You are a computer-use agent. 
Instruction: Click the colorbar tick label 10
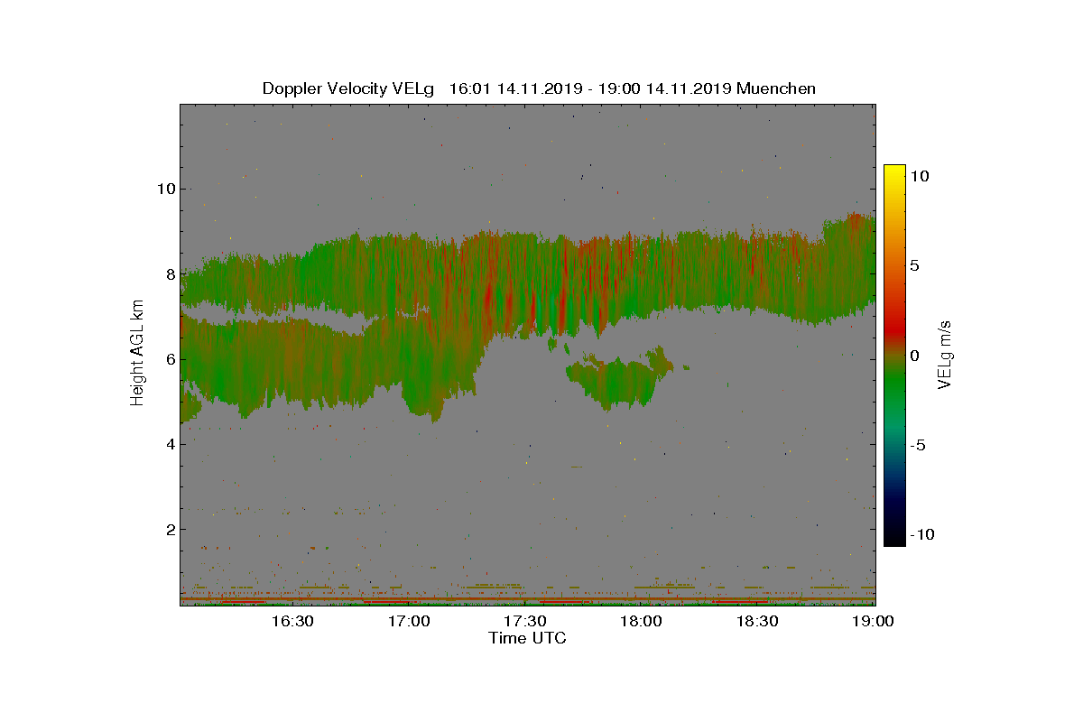point(919,177)
